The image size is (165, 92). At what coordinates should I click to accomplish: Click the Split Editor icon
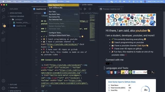[x=90, y=9]
